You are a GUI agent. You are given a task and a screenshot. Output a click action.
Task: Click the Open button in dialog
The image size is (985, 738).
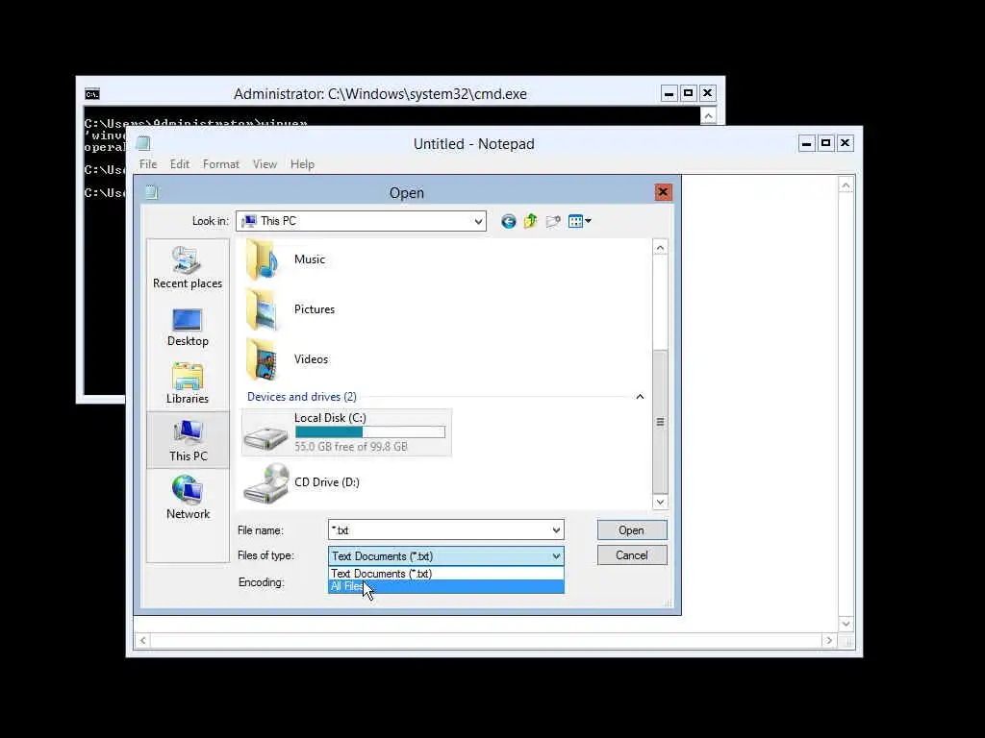click(x=631, y=530)
